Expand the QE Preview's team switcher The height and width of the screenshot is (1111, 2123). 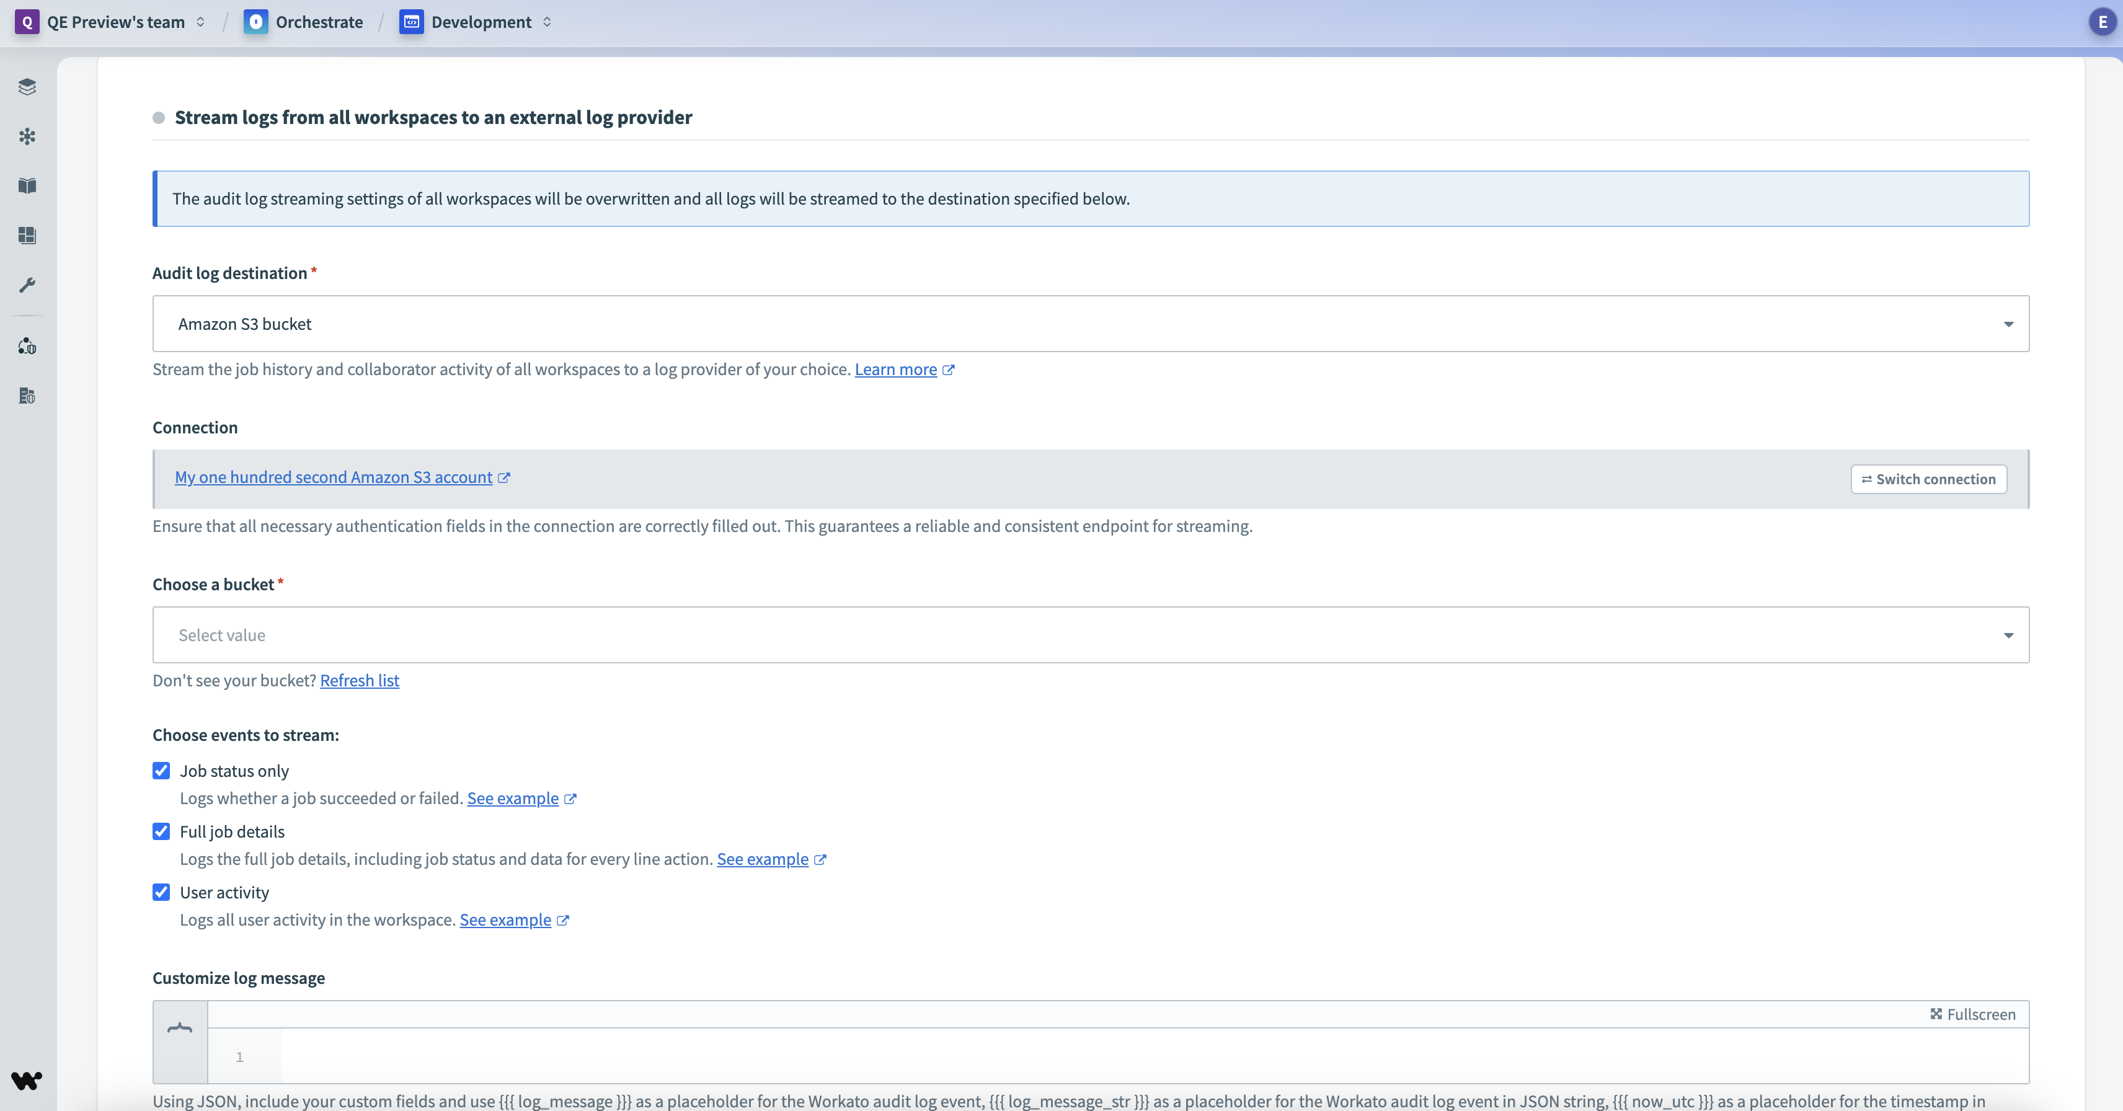pos(115,22)
